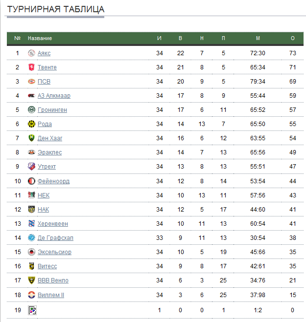Click the PSV club logo icon
The image size is (306, 322).
pos(31,82)
